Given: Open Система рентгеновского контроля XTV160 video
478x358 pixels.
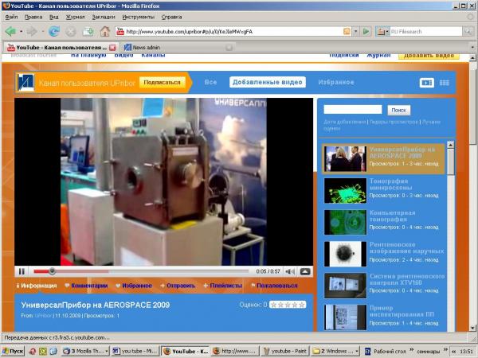Looking at the screenshot, I should click(x=346, y=286).
